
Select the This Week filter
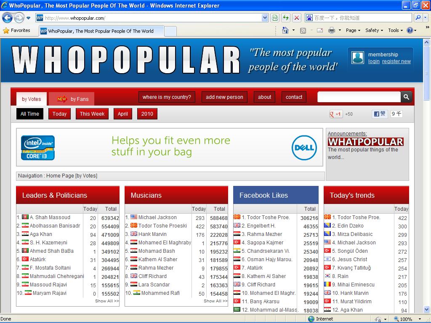(x=92, y=114)
